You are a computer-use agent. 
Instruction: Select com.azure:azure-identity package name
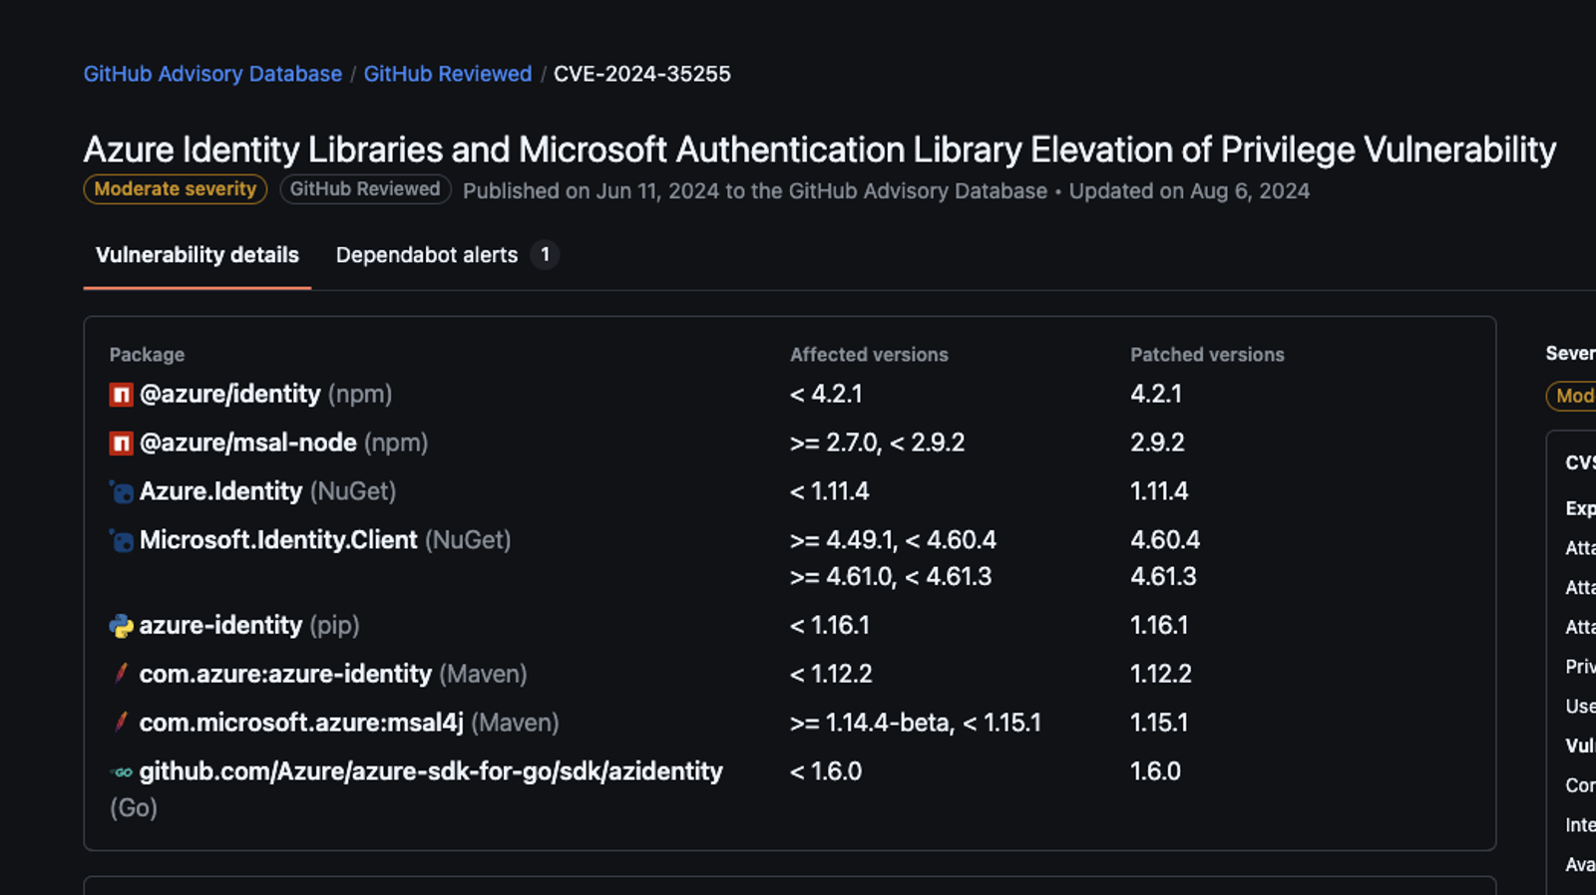click(286, 674)
